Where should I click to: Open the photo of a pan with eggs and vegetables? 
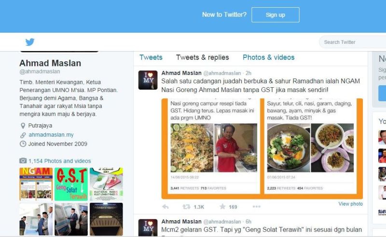(x=289, y=147)
